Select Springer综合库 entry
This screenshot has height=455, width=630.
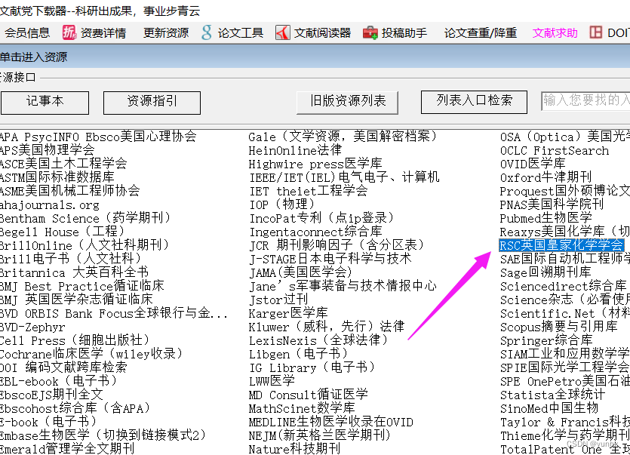coord(546,340)
